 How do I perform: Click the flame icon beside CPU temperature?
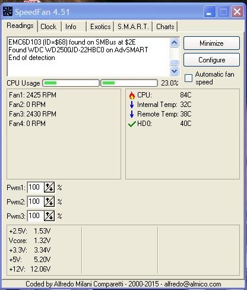tap(132, 95)
